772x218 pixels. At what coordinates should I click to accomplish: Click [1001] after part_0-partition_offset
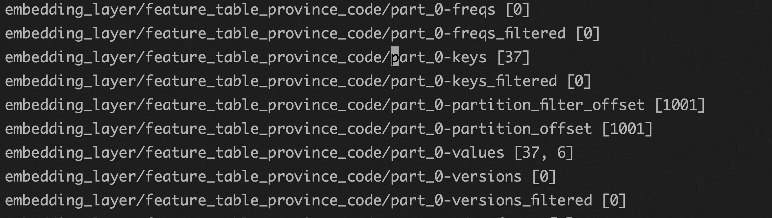point(627,129)
